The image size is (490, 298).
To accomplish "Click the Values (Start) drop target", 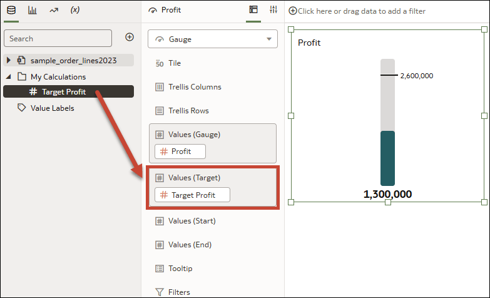I will (x=191, y=221).
